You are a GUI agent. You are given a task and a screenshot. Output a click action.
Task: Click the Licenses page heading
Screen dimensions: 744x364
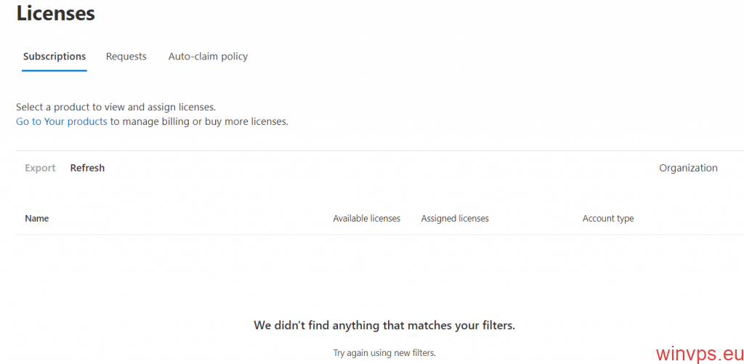coord(56,13)
